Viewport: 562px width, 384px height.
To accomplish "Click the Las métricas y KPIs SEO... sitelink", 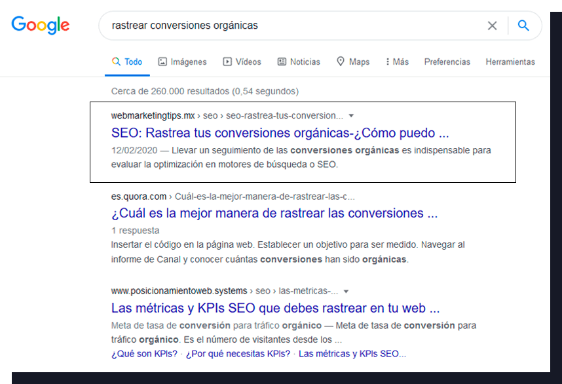I will click(x=352, y=354).
